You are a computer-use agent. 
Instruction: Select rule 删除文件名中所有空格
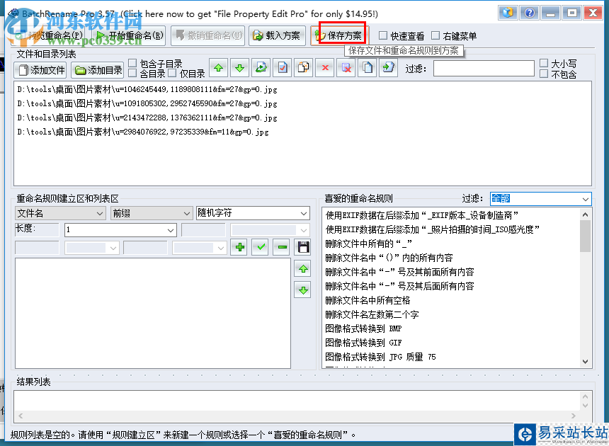coord(368,300)
